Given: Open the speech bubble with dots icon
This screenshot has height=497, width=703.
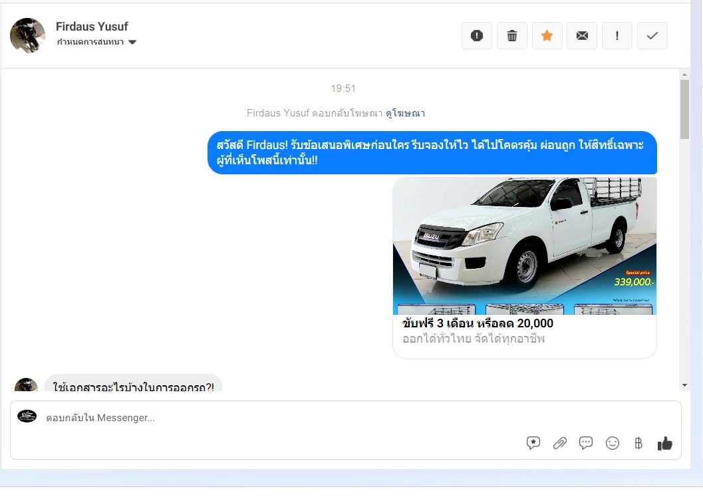Looking at the screenshot, I should (586, 443).
